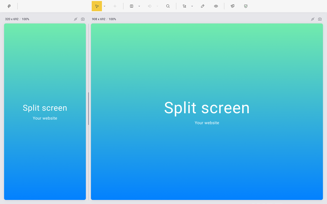
Task: Toggle the link icon on the 908 pane
Action: click(313, 19)
